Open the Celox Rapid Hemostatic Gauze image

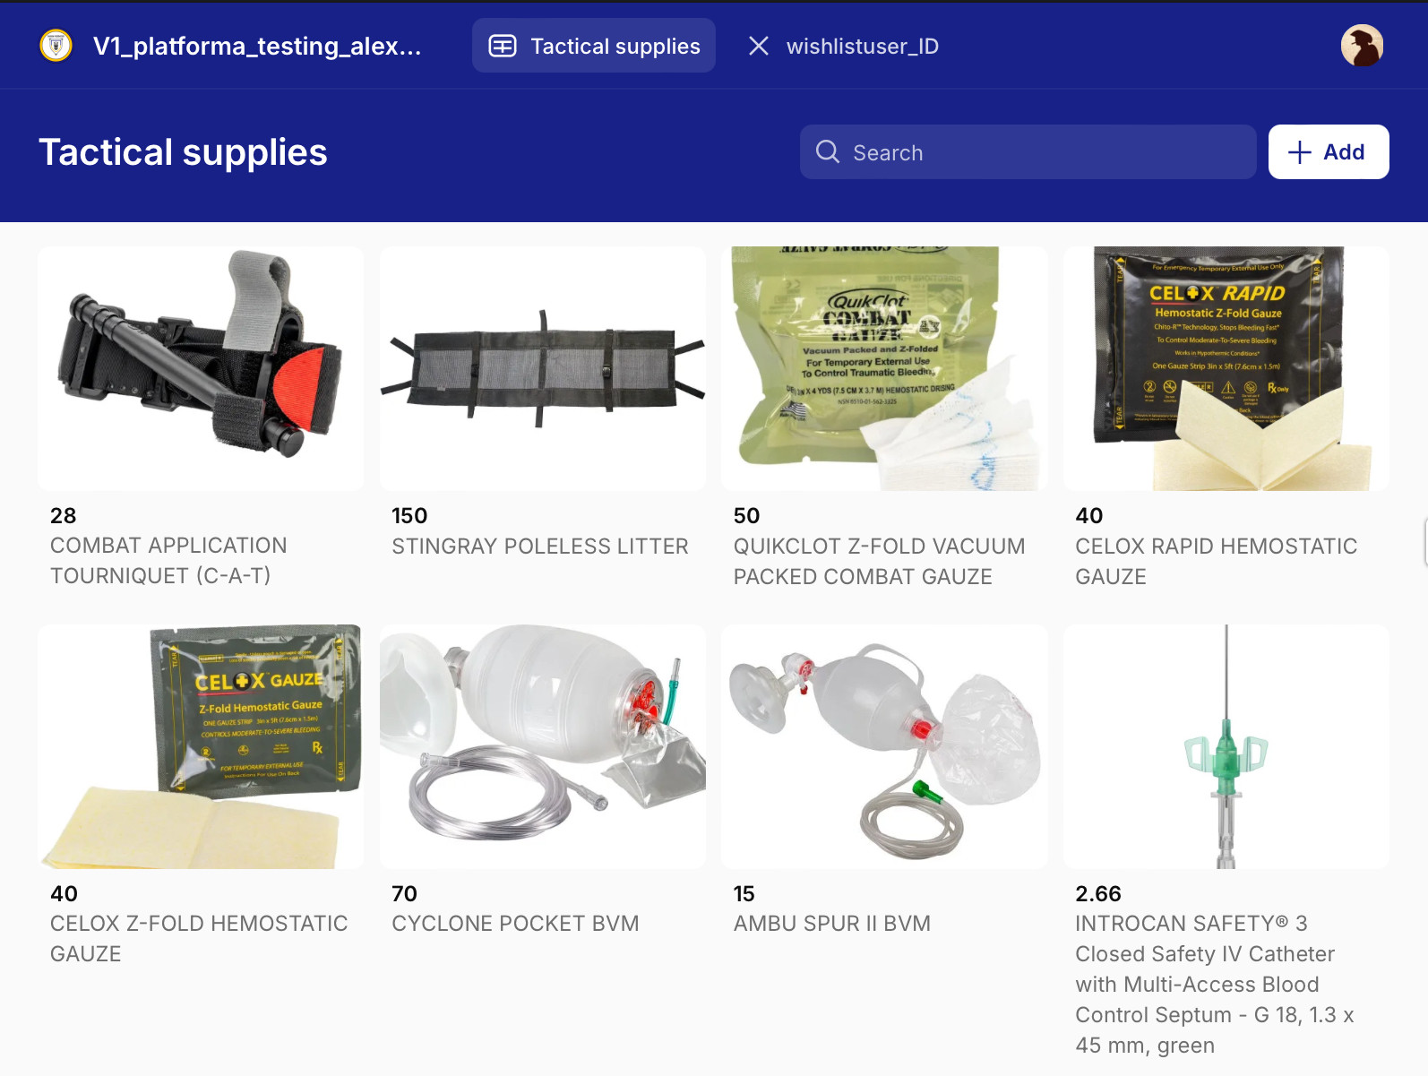point(1226,368)
